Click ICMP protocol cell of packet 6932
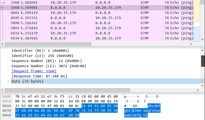The width and height of the screenshot is (205, 120). coord(144,33)
